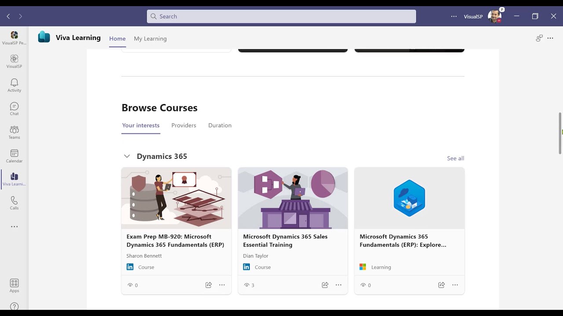Viewport: 563px width, 316px height.
Task: Go forward with the right arrow
Action: pyautogui.click(x=20, y=16)
